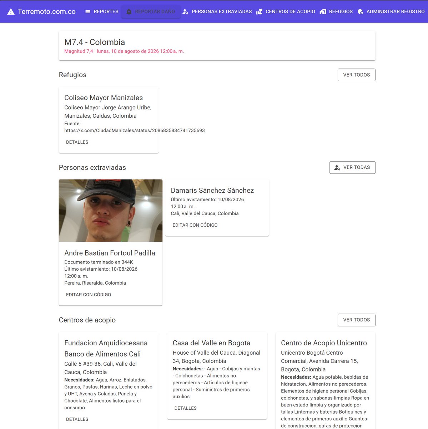Click the Refugios section heading

pyautogui.click(x=72, y=75)
